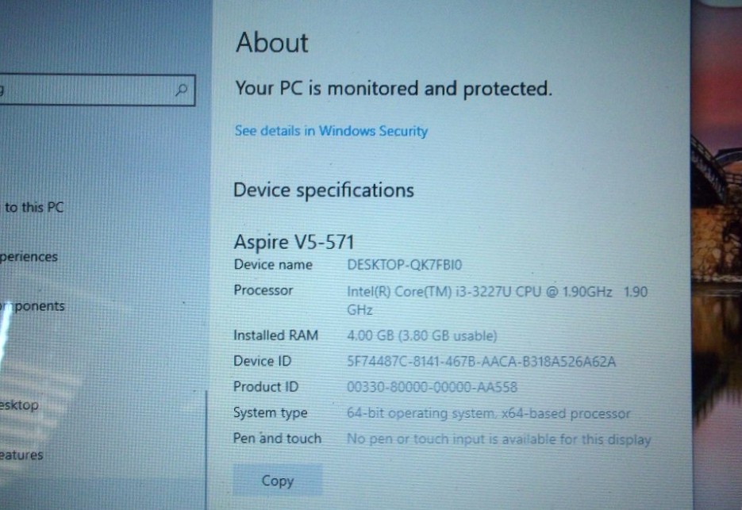Open Optional features in the sidebar

(x=21, y=455)
